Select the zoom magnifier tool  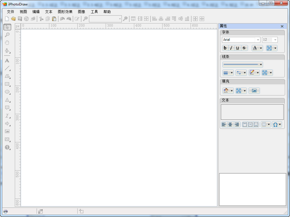[7, 35]
